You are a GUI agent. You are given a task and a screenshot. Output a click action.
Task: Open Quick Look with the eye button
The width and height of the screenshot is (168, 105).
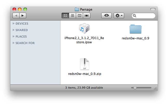pyautogui.click(x=106, y=16)
